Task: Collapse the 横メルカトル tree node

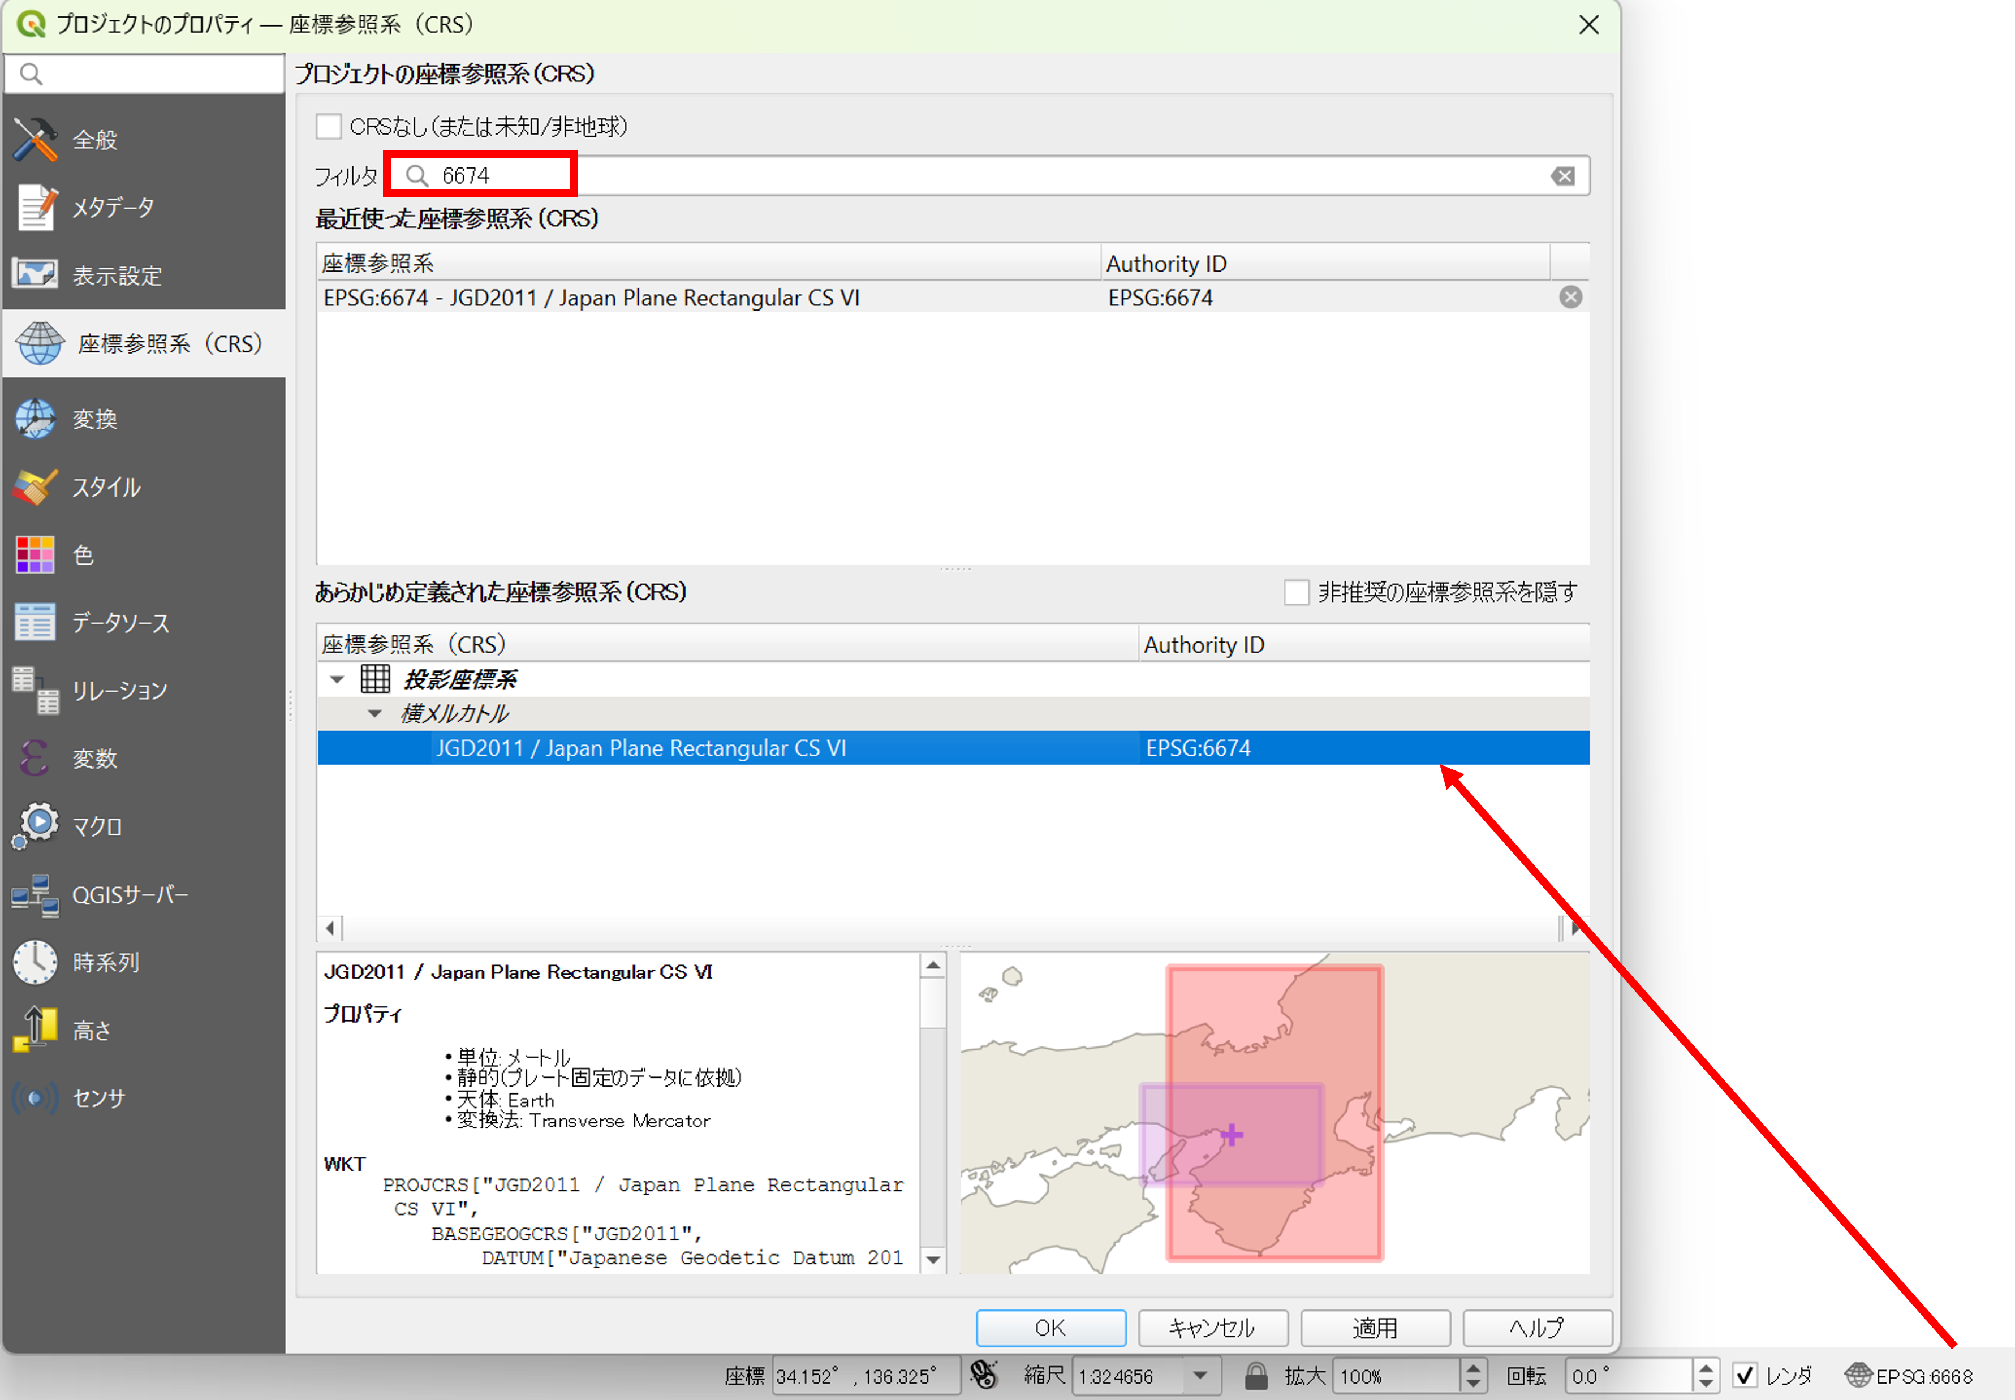Action: pyautogui.click(x=374, y=713)
